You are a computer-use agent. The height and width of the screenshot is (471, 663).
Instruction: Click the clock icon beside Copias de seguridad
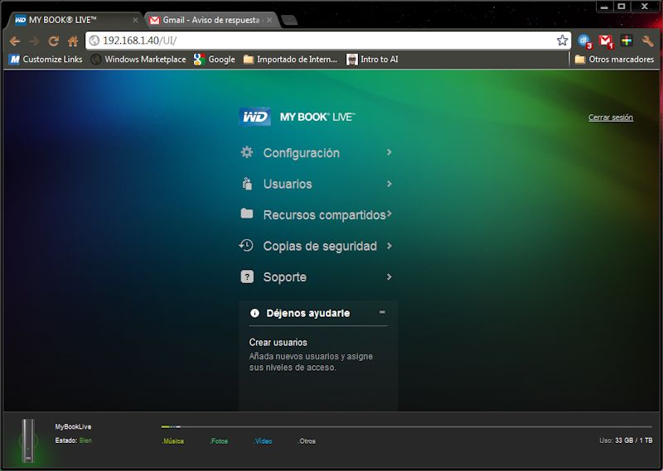click(x=246, y=245)
